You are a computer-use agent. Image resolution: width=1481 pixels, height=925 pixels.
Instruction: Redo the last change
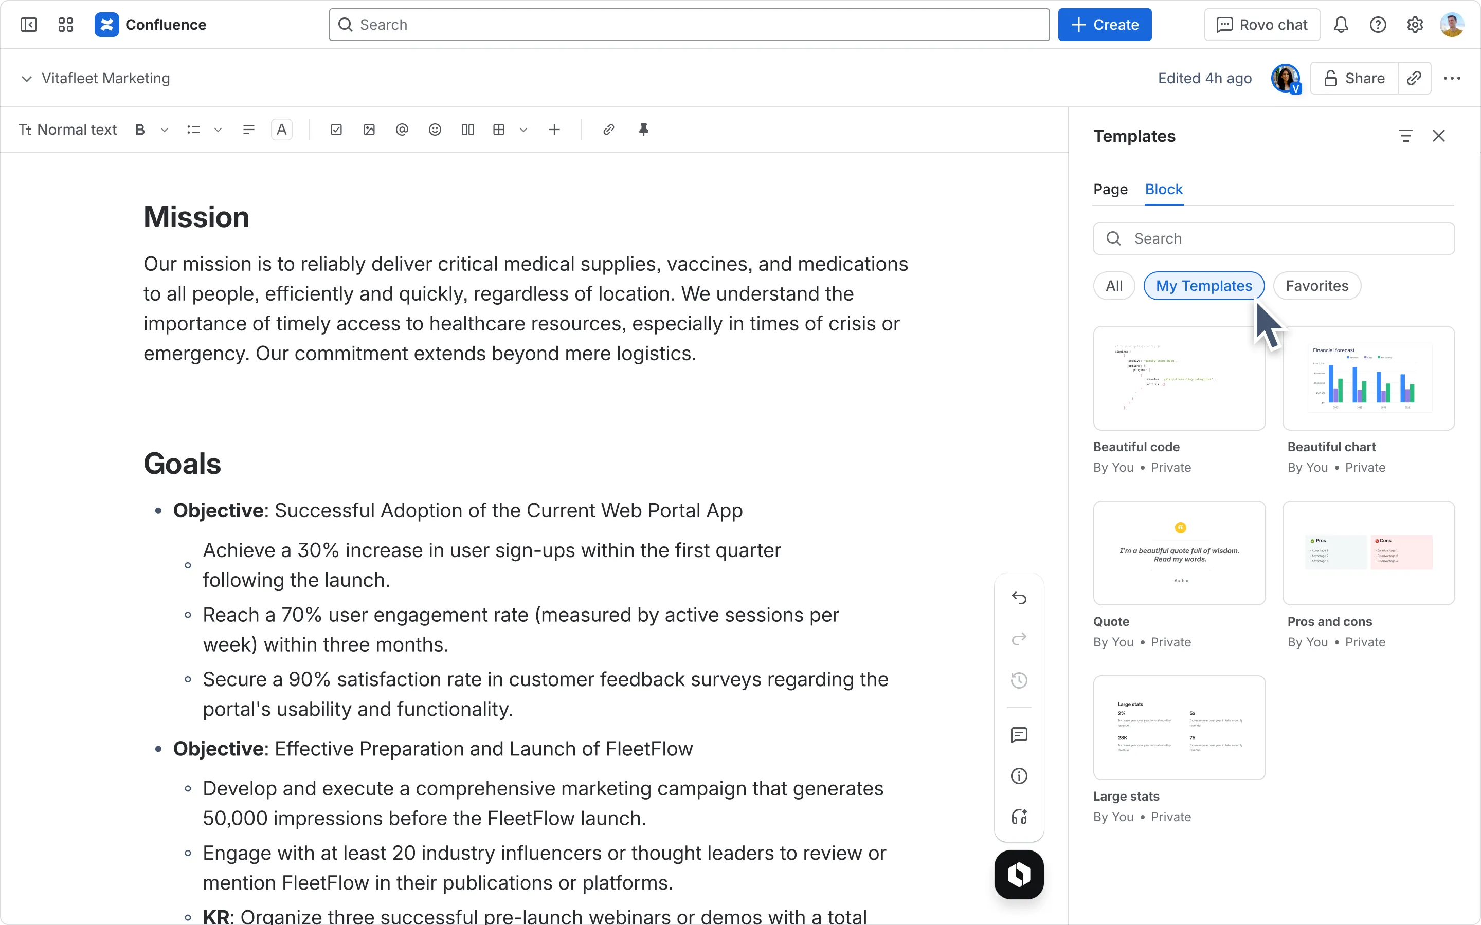click(1019, 639)
